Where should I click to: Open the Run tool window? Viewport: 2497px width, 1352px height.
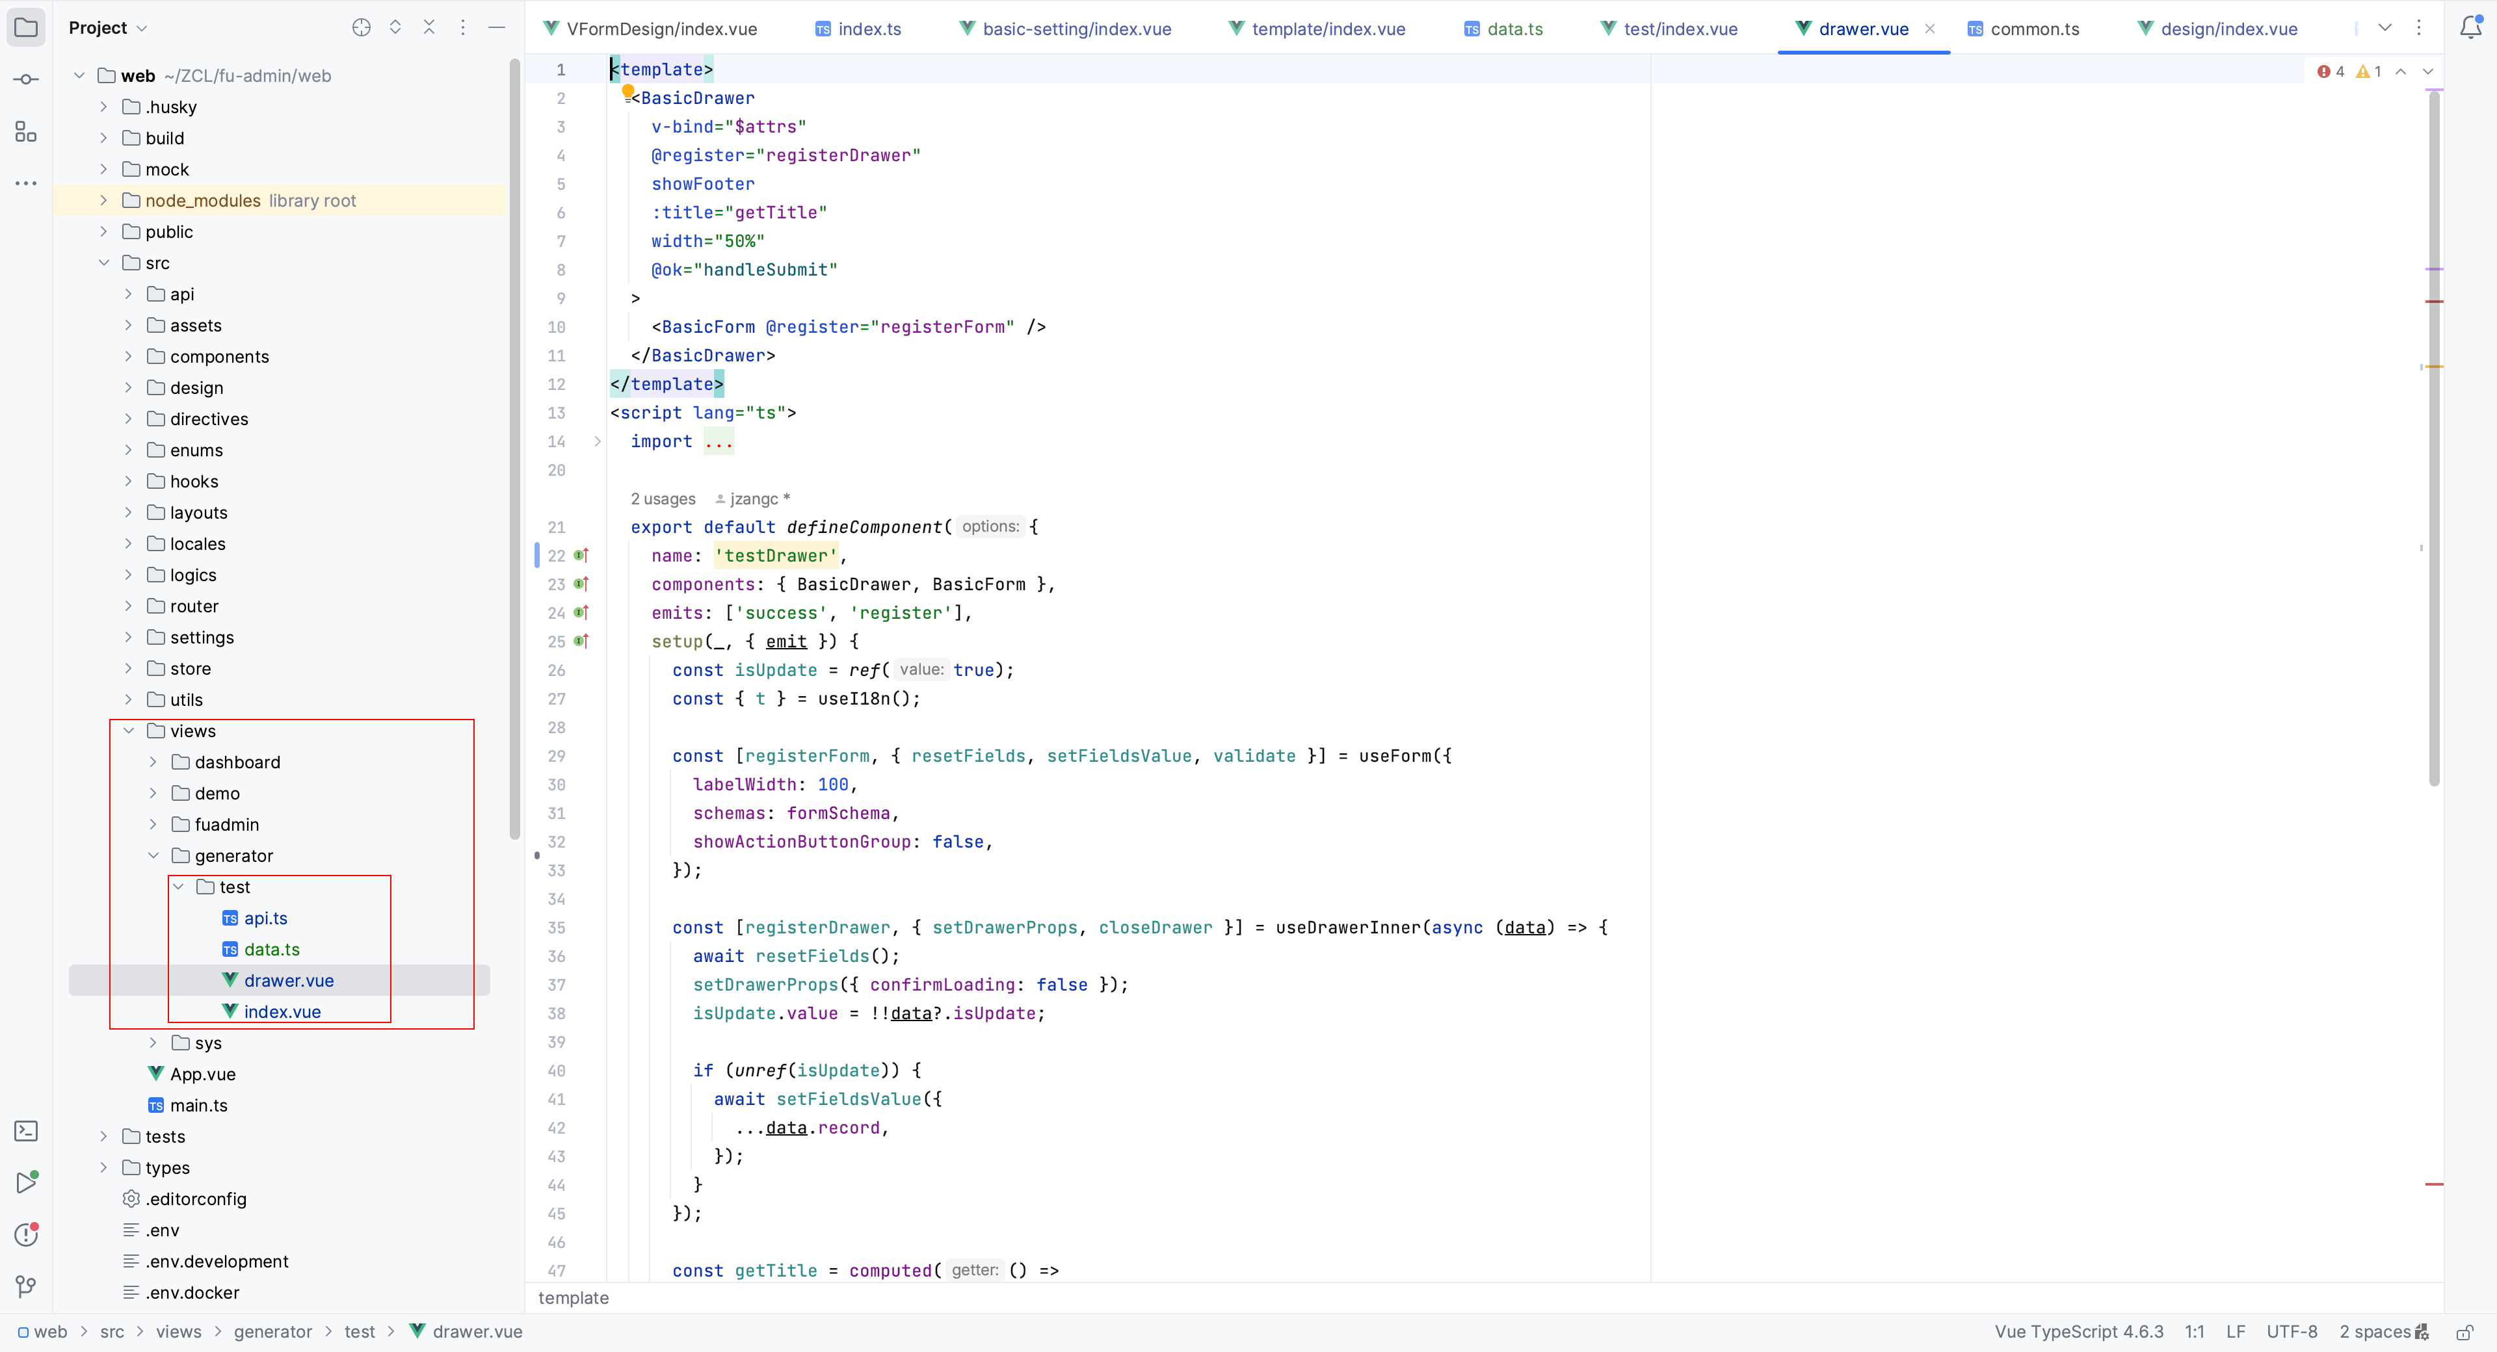pyautogui.click(x=26, y=1182)
